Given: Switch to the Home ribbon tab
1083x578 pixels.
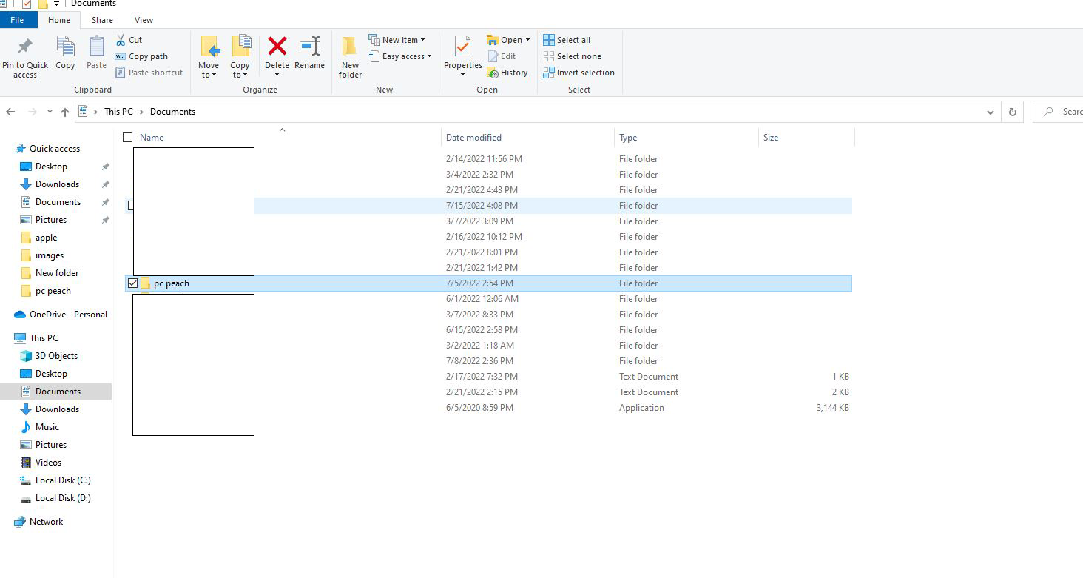Looking at the screenshot, I should click(x=59, y=20).
